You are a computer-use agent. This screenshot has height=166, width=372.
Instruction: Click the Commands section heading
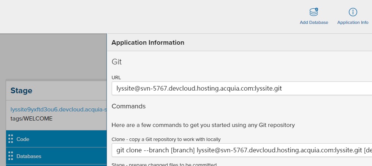(x=128, y=106)
